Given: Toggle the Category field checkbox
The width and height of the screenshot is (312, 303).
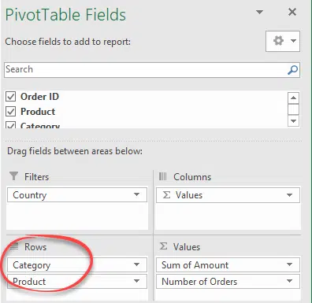Looking at the screenshot, I should pos(11,125).
